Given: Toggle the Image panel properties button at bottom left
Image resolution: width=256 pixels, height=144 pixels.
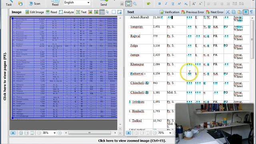Looking at the screenshot, I should pos(13,133).
